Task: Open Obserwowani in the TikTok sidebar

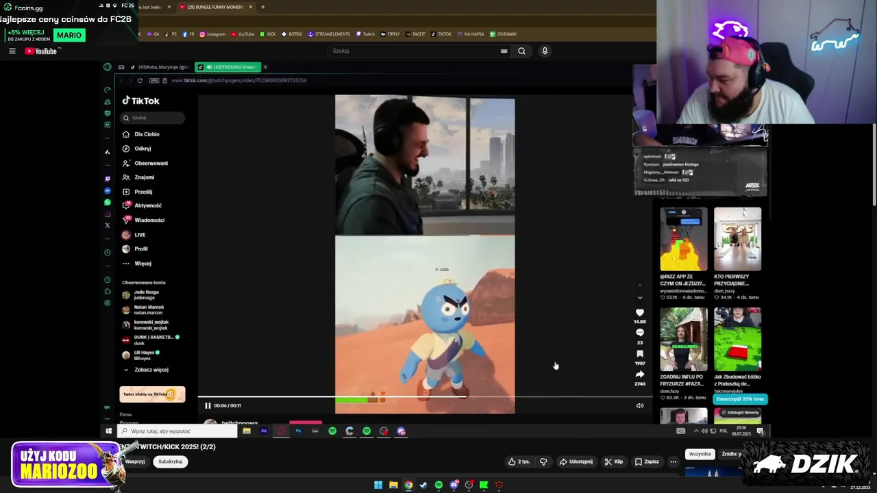Action: tap(145, 163)
